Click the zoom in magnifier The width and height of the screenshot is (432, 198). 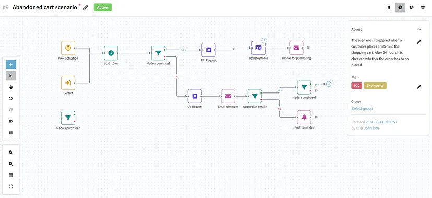coord(11,152)
